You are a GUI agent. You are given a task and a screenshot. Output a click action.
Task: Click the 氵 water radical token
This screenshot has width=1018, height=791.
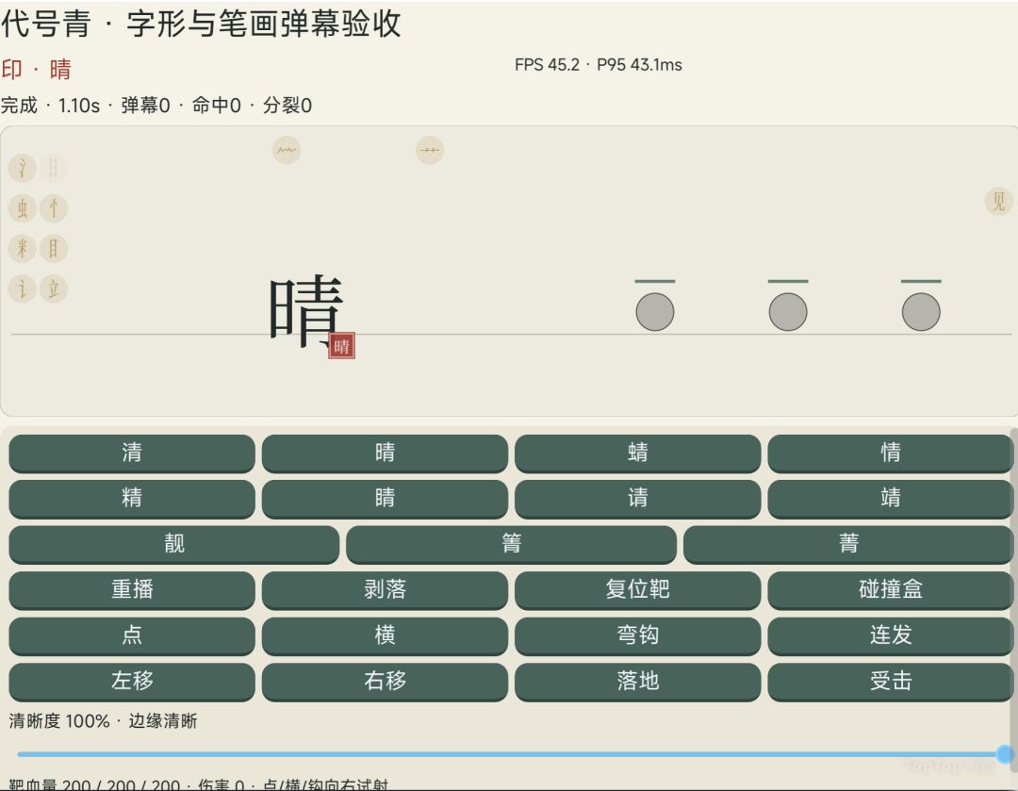coord(22,168)
